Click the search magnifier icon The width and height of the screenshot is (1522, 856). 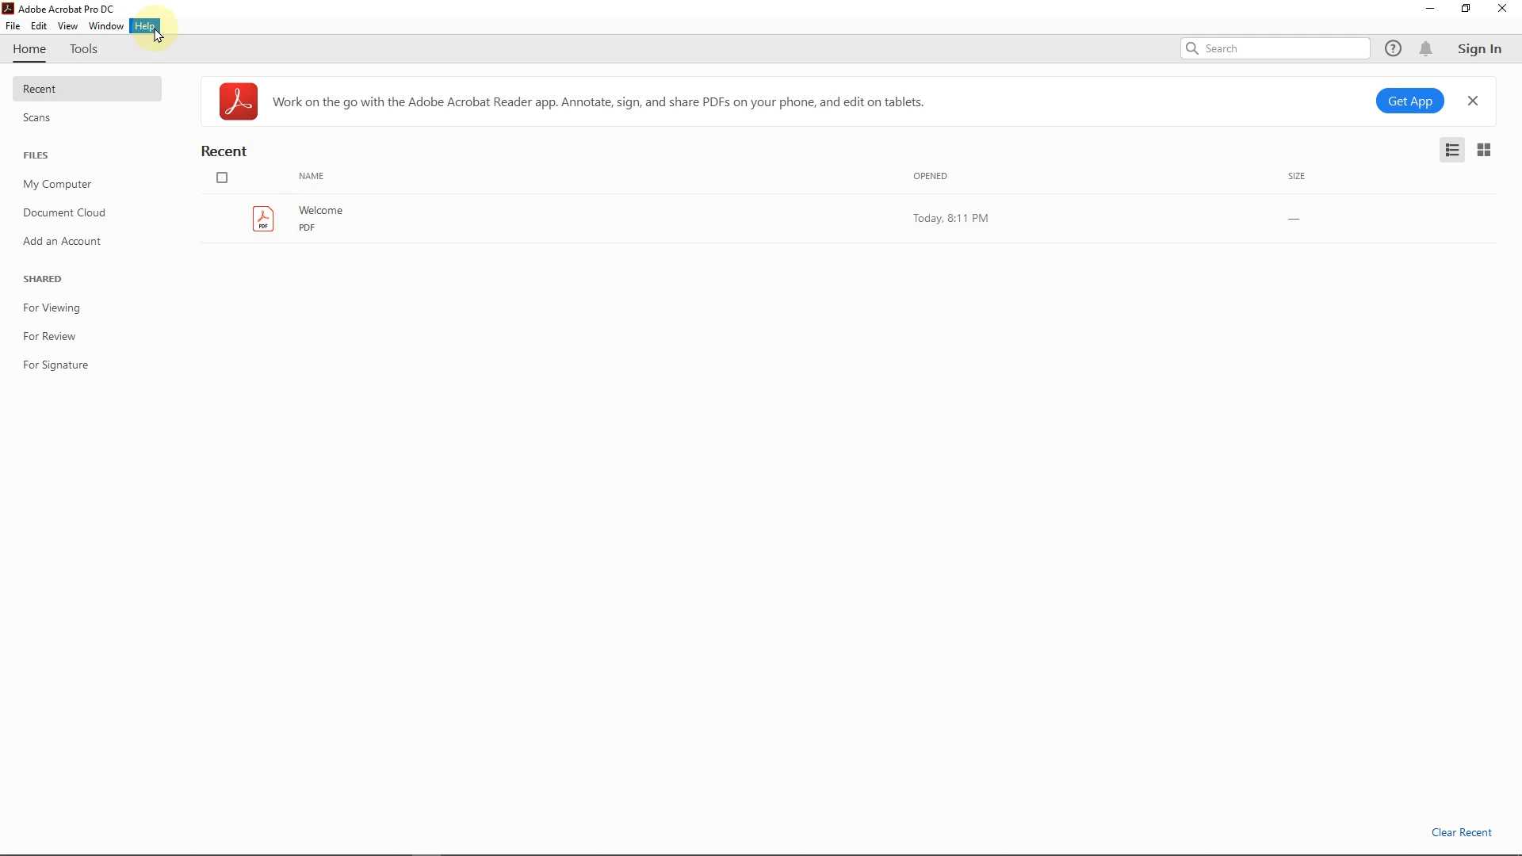pos(1192,49)
